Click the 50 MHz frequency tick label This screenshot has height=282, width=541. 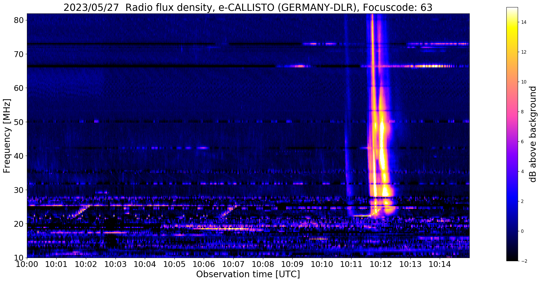tap(19, 122)
